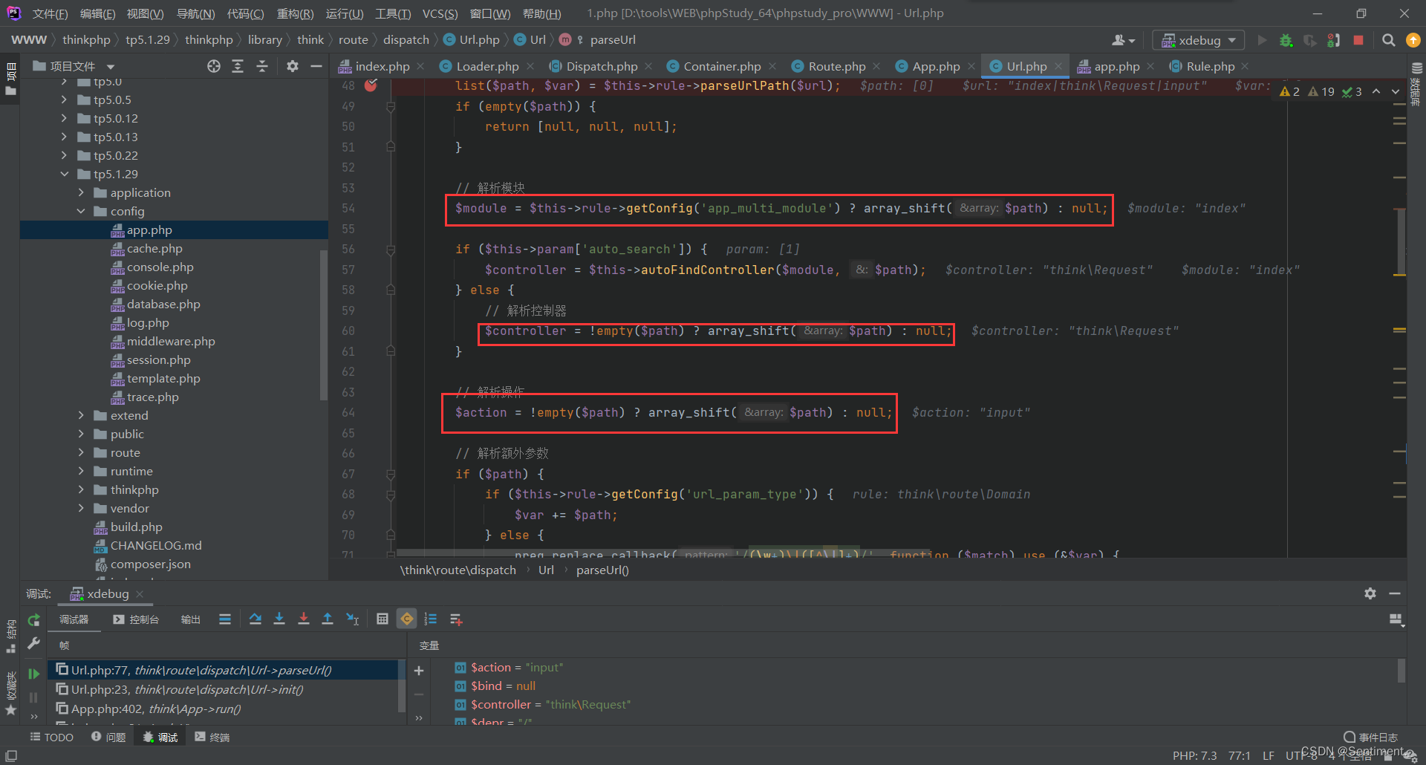Image resolution: width=1426 pixels, height=765 pixels.
Task: Collapse the tp5.1.29 folder
Action: pos(64,174)
